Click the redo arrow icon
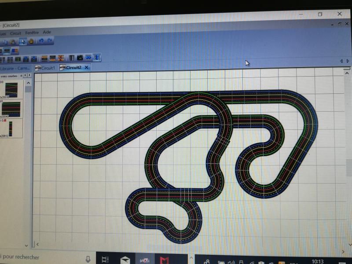The height and width of the screenshot is (264, 352). pos(50,41)
